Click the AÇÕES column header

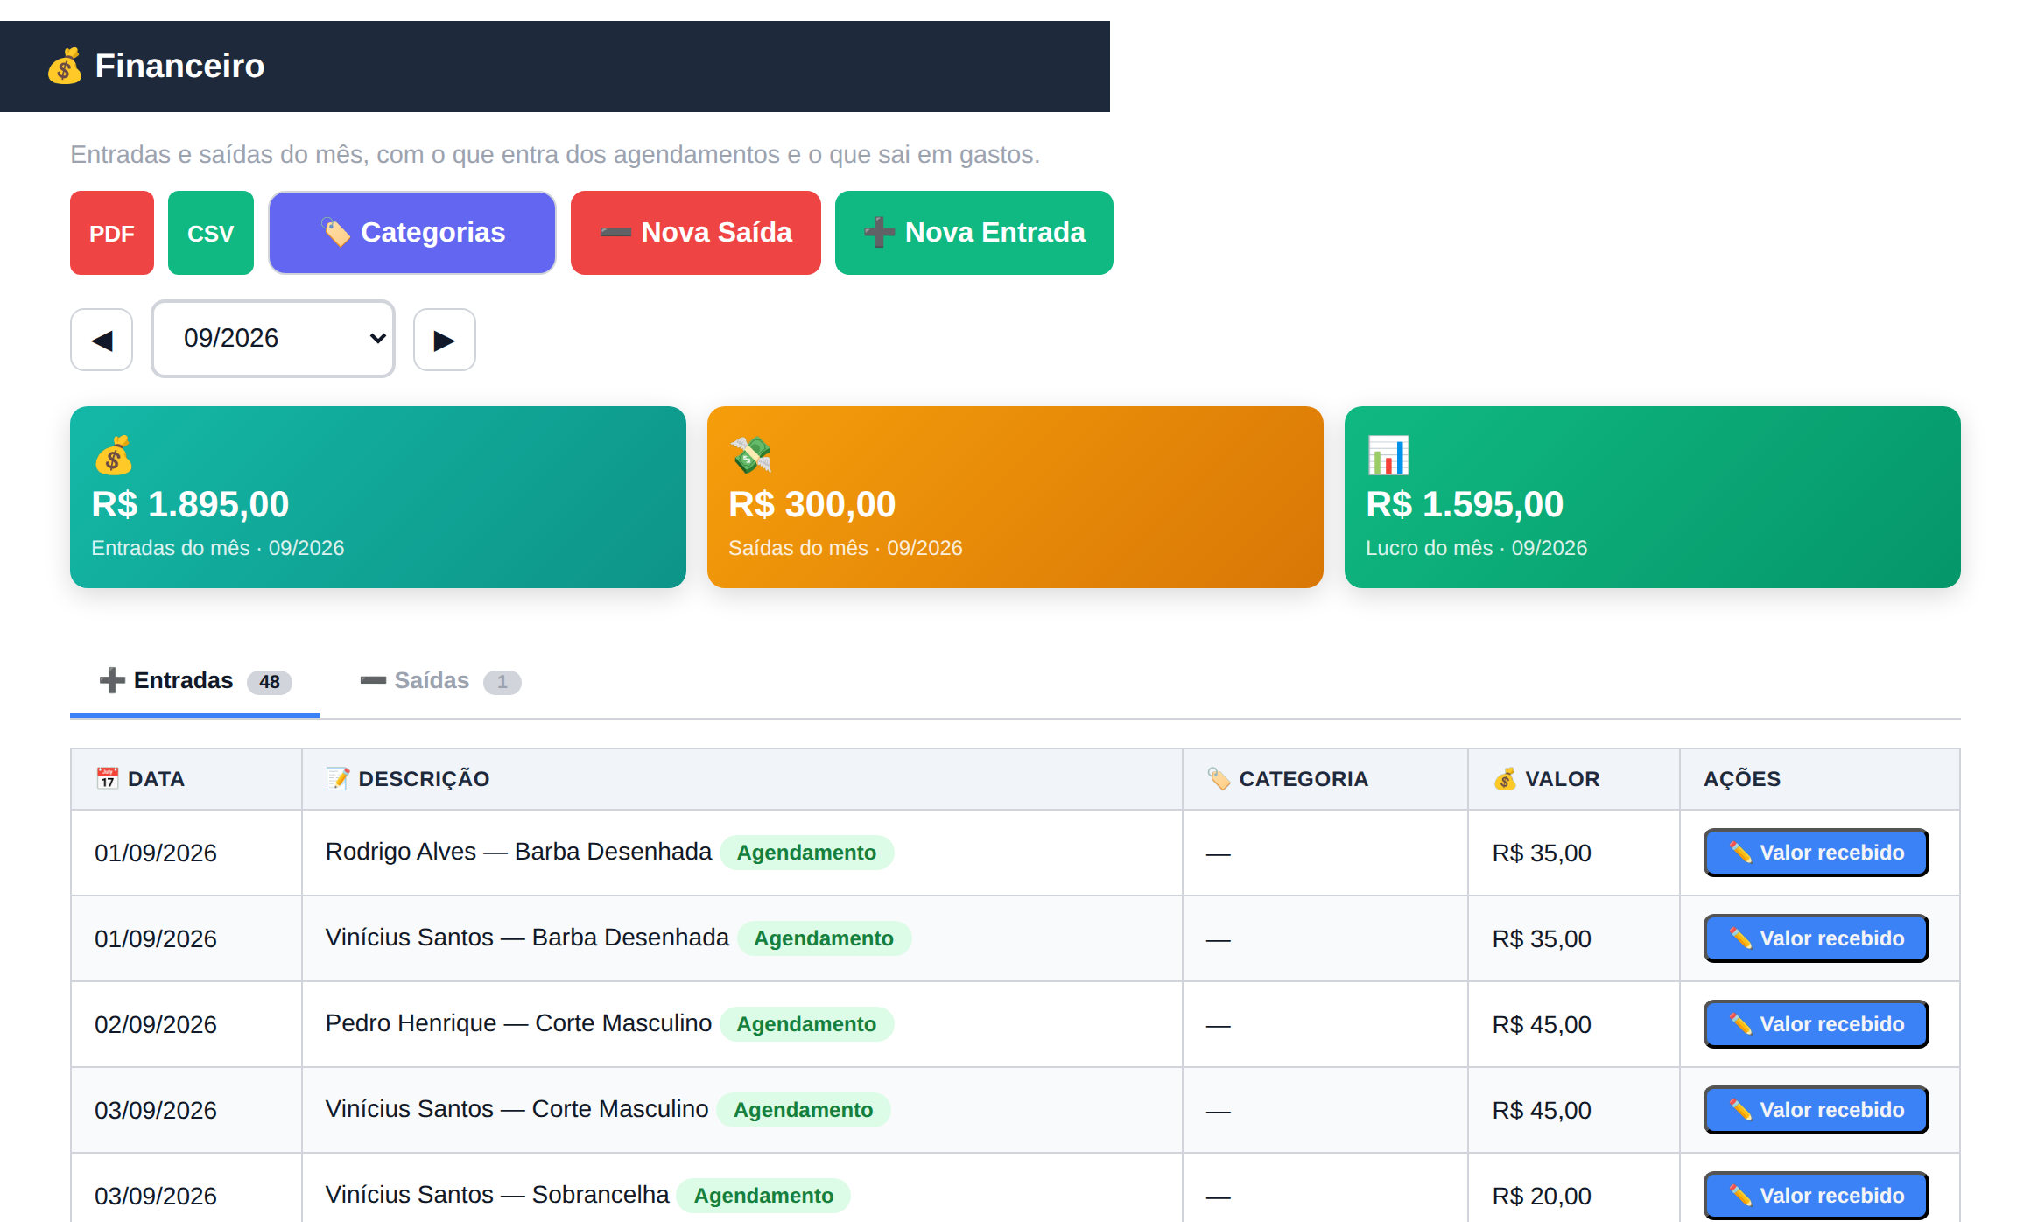coord(1819,779)
